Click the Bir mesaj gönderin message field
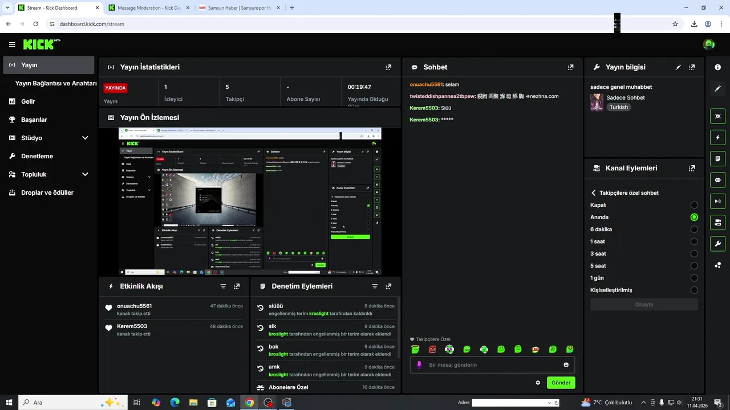This screenshot has height=410, width=730. click(x=492, y=365)
